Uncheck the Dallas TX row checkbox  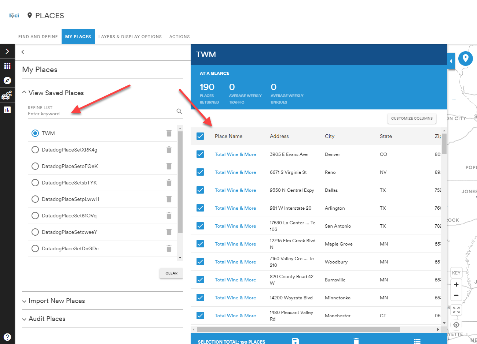pos(200,190)
